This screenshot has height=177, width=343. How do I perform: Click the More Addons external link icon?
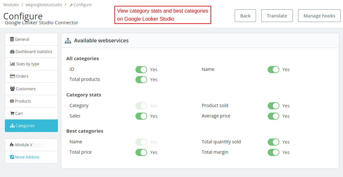tap(12, 157)
